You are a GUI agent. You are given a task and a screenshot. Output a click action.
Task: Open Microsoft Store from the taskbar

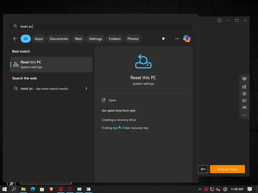tap(42, 189)
